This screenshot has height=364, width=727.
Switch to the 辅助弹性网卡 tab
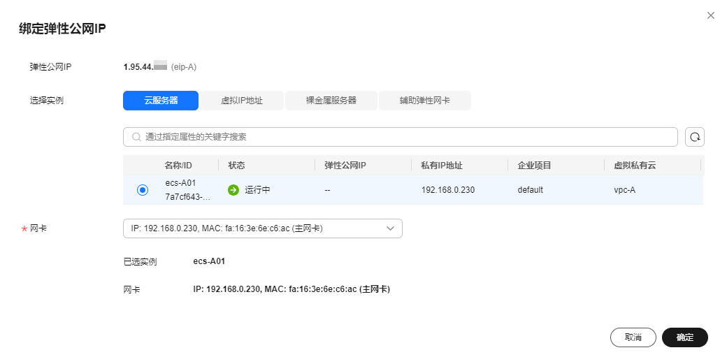coord(425,101)
